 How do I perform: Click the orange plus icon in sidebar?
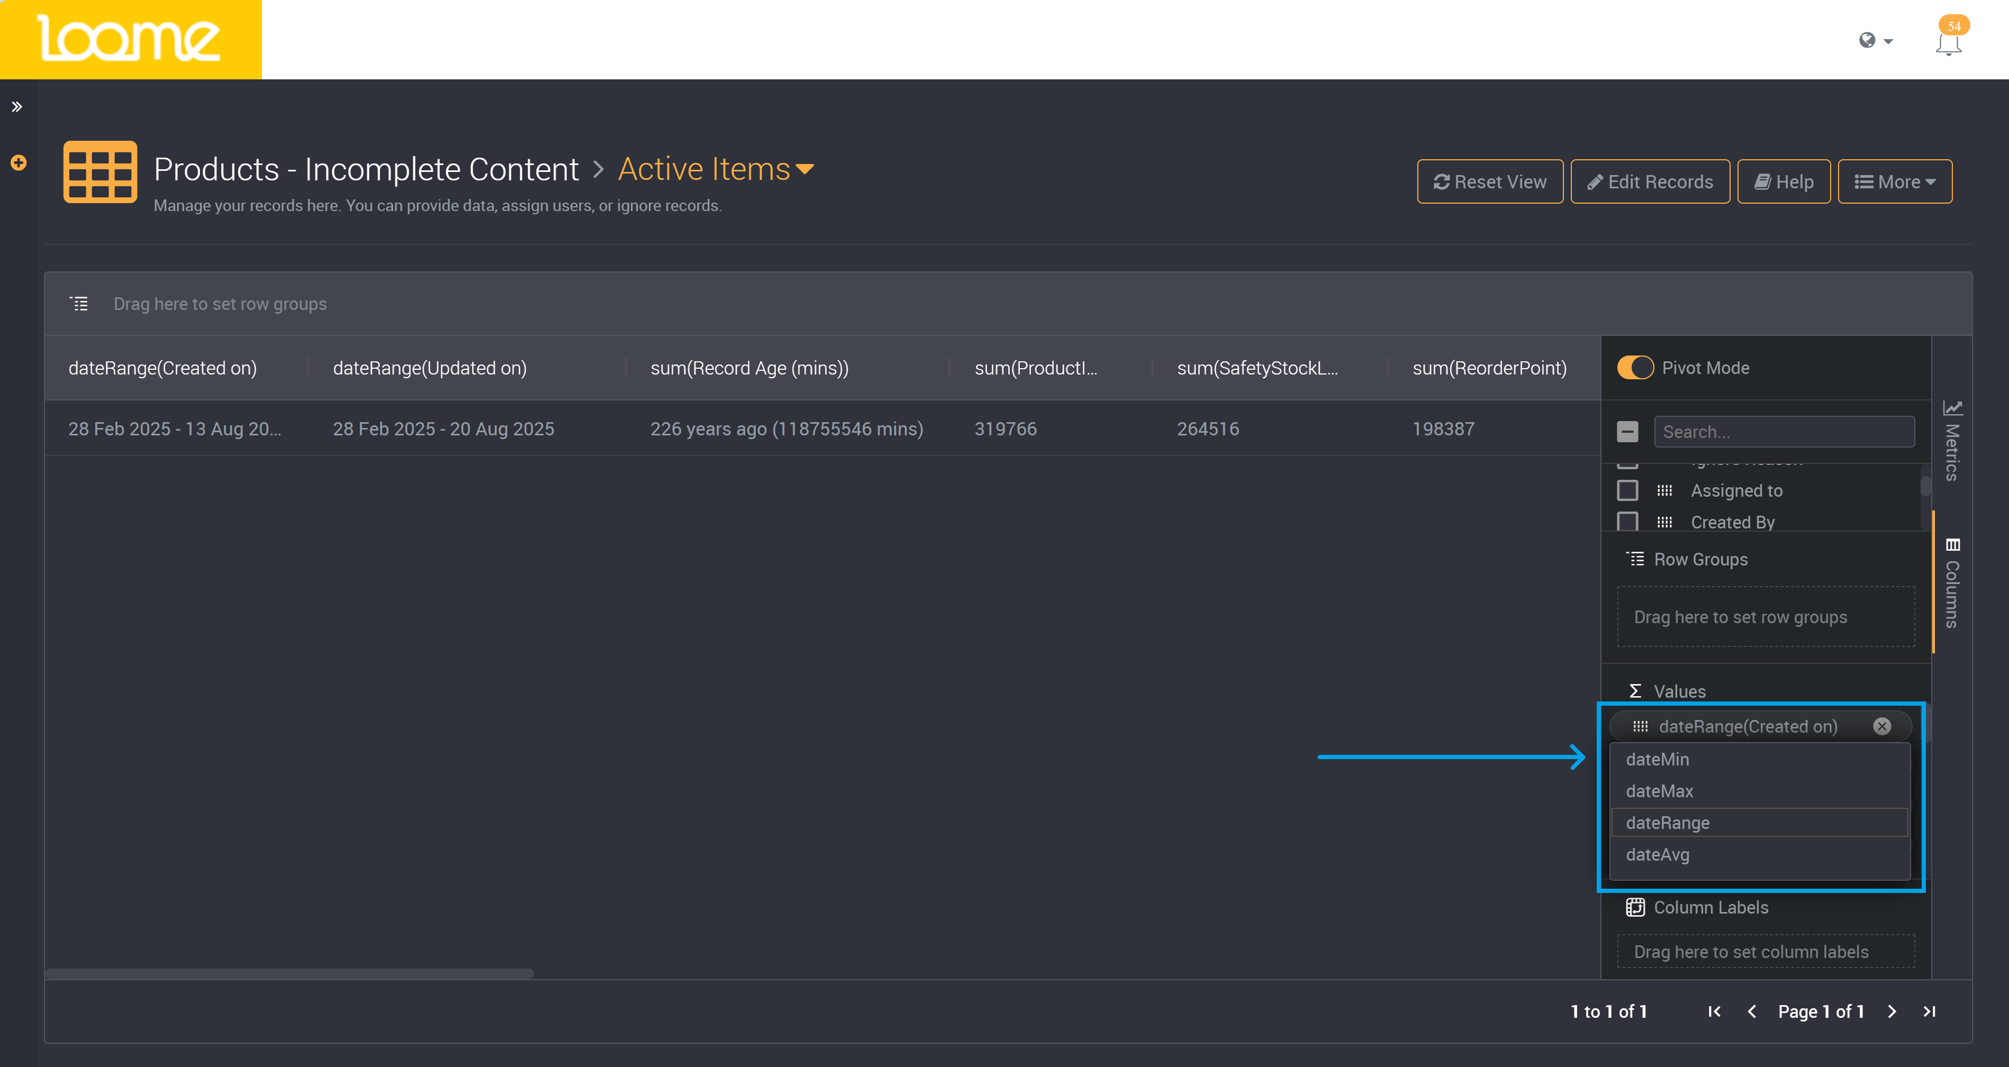tap(19, 162)
